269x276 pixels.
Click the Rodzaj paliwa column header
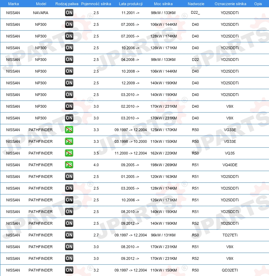click(x=67, y=4)
